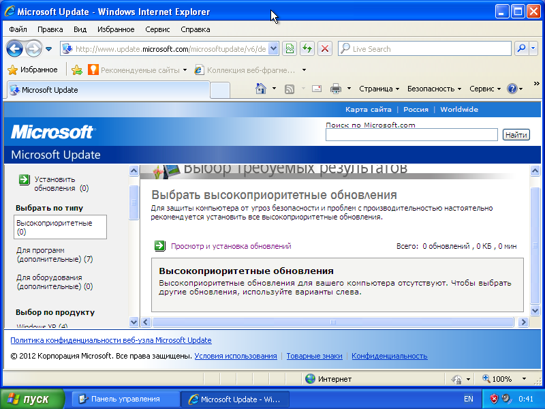Open the Избранное favorites star button

point(32,70)
